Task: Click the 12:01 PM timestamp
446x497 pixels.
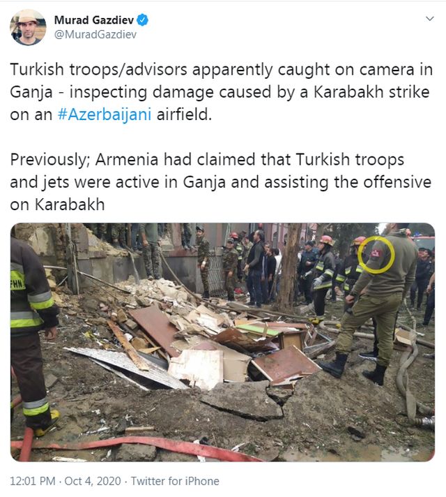Action: [33, 481]
